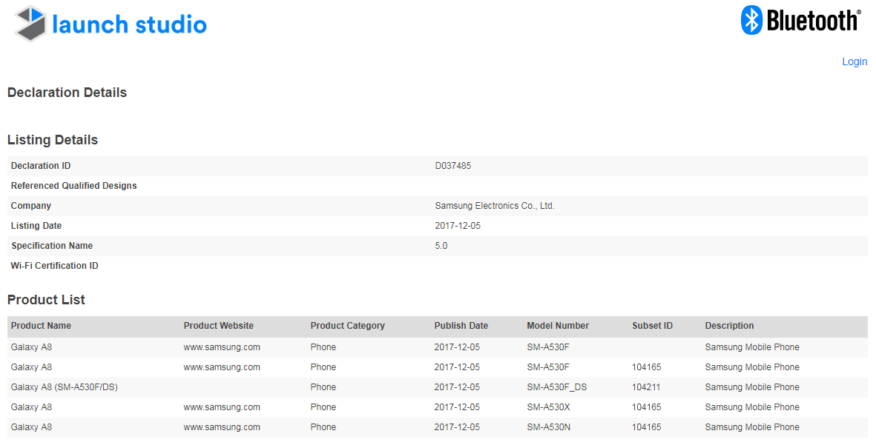Click subset ID 104165 in the SM-A530N row
The image size is (876, 445).
(x=646, y=427)
